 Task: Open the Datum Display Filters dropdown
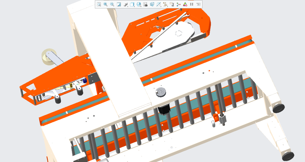tap(165, 4)
